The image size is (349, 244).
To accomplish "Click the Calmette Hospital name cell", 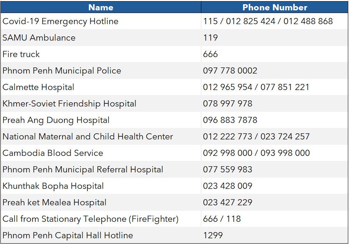I will [38, 87].
